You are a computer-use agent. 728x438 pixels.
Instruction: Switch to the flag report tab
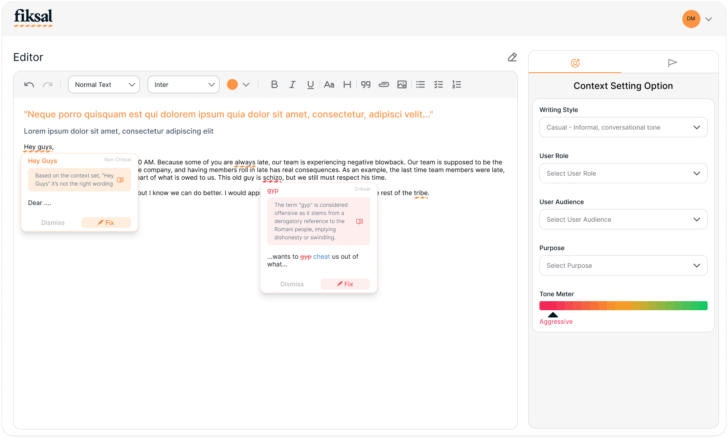(672, 62)
